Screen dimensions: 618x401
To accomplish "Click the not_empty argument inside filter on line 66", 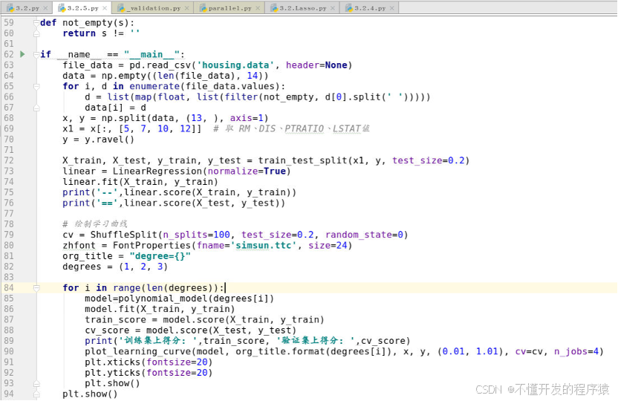I will pyautogui.click(x=288, y=97).
